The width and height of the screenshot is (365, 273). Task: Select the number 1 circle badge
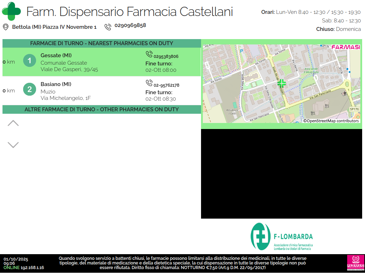coord(30,61)
